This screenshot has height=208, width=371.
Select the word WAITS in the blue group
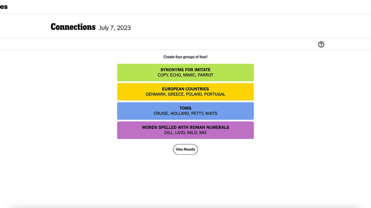coord(211,113)
